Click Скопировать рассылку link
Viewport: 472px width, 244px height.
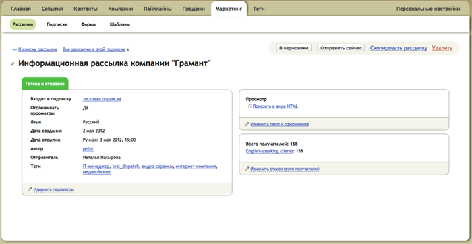tap(399, 48)
